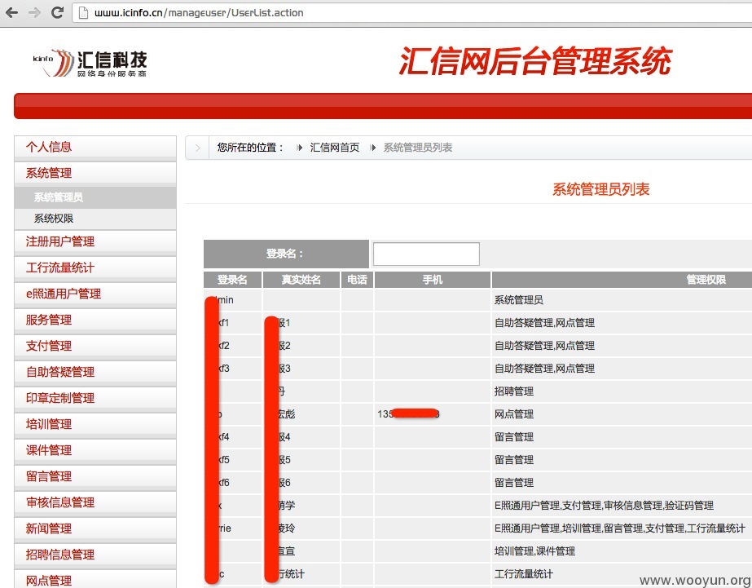Image resolution: width=752 pixels, height=588 pixels.
Task: Click the 管理权限 column header
Action: coord(622,280)
